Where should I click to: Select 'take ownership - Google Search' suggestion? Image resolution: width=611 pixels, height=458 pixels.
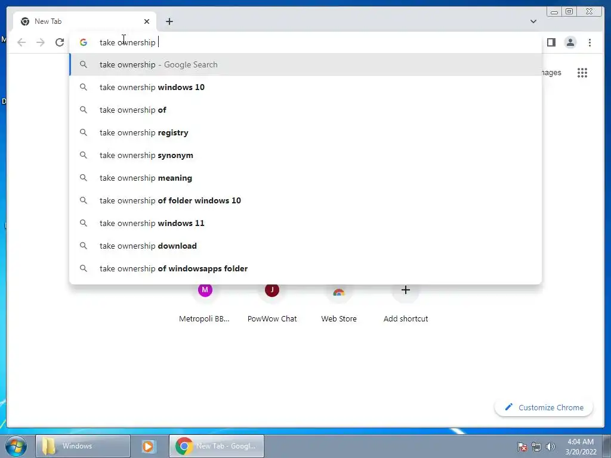coord(305,64)
